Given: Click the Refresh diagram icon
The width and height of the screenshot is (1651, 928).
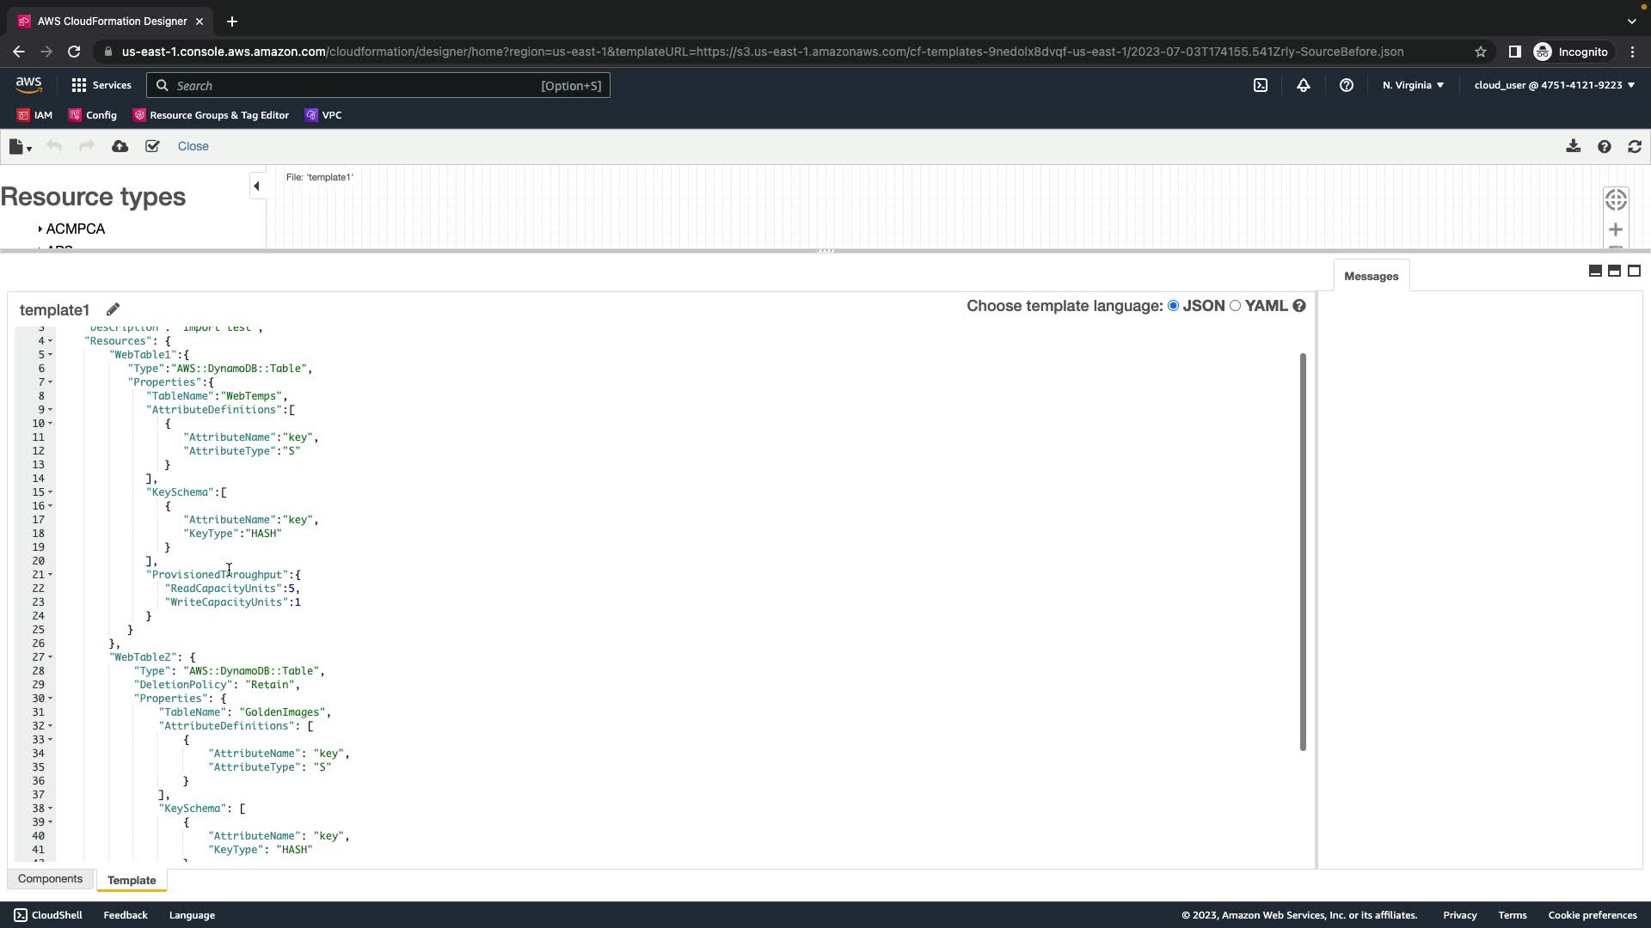Looking at the screenshot, I should click(1635, 147).
